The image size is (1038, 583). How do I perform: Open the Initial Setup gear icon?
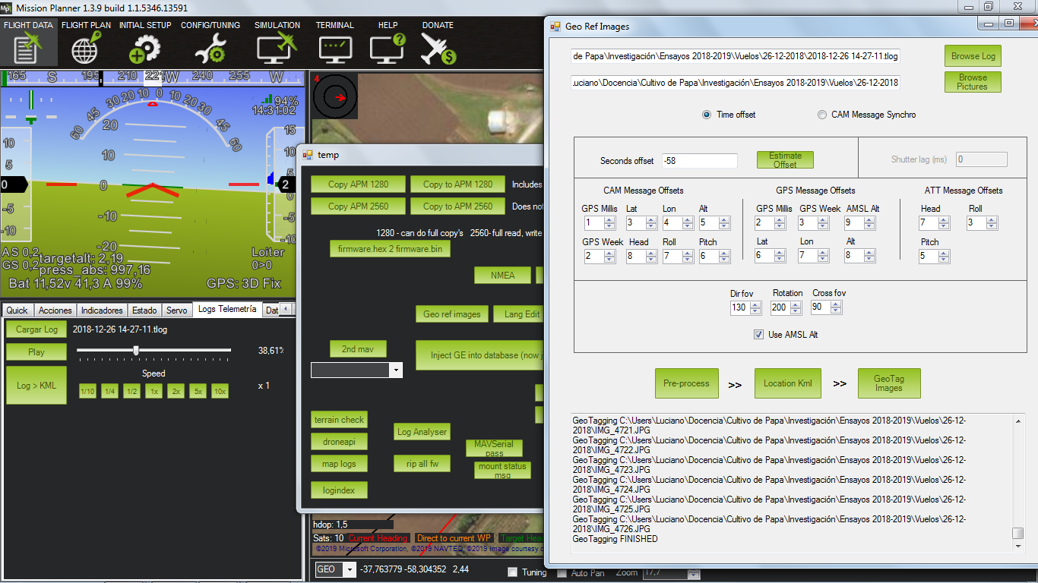144,49
